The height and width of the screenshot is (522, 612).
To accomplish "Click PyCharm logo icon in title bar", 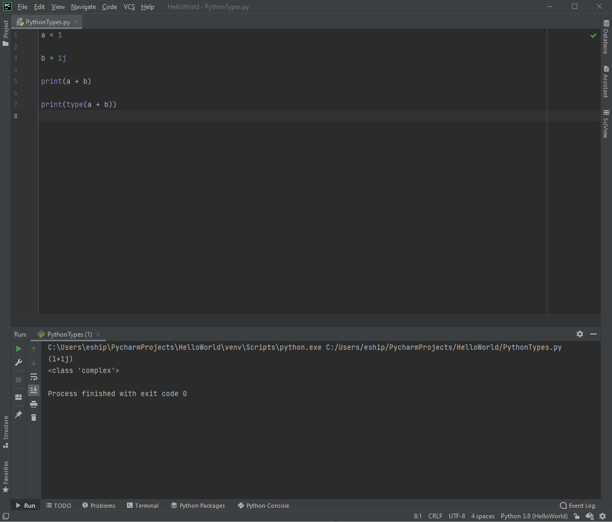I will click(7, 6).
